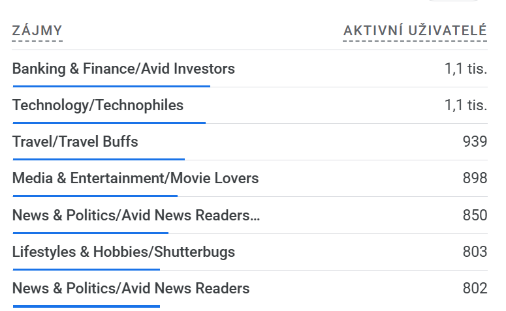Screen dimensions: 506x311
Task: Select the bottom News & Politics/Avid News Readers label
Action: coord(131,288)
